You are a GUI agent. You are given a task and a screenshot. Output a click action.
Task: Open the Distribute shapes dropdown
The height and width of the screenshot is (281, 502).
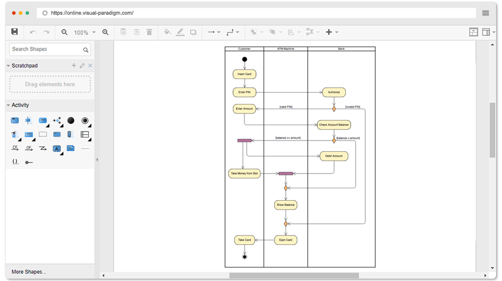[313, 32]
